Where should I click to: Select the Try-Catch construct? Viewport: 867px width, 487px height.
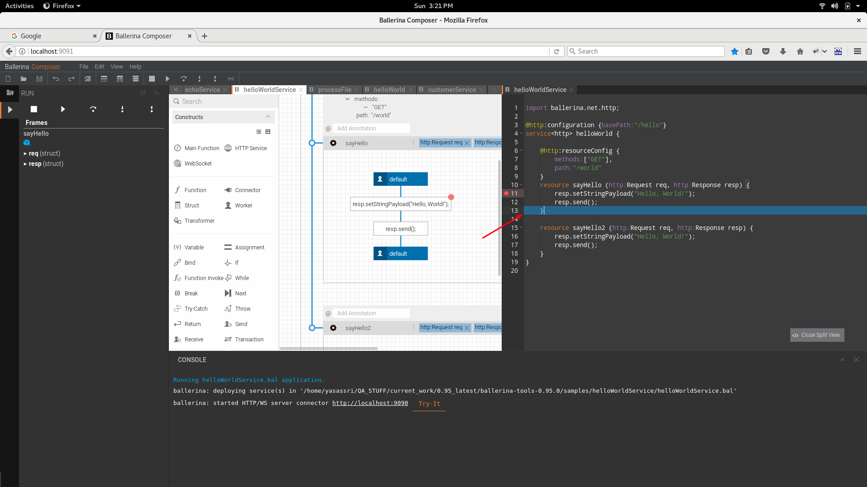(x=196, y=308)
